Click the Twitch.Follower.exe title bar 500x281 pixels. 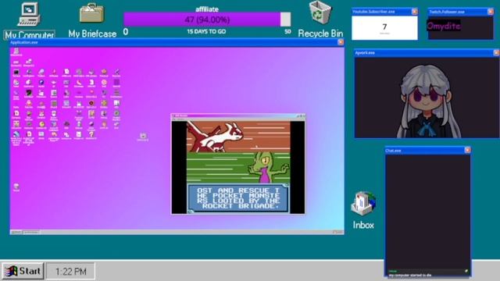460,12
